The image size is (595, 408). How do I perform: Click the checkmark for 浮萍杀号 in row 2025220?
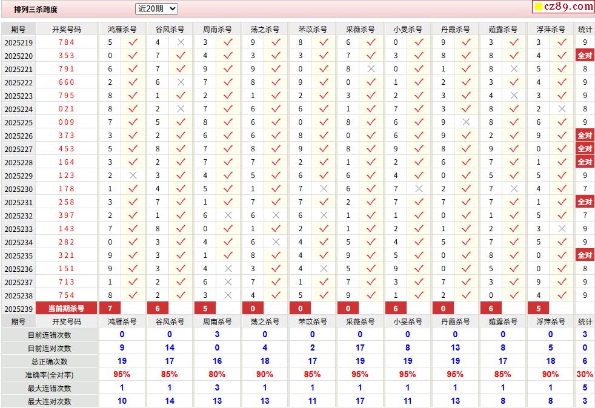562,55
